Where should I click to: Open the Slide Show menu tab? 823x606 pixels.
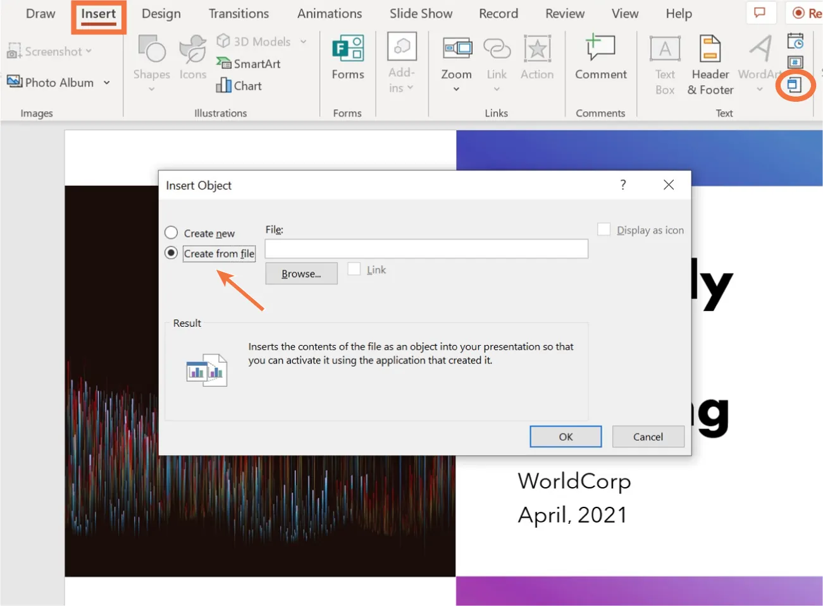click(421, 13)
